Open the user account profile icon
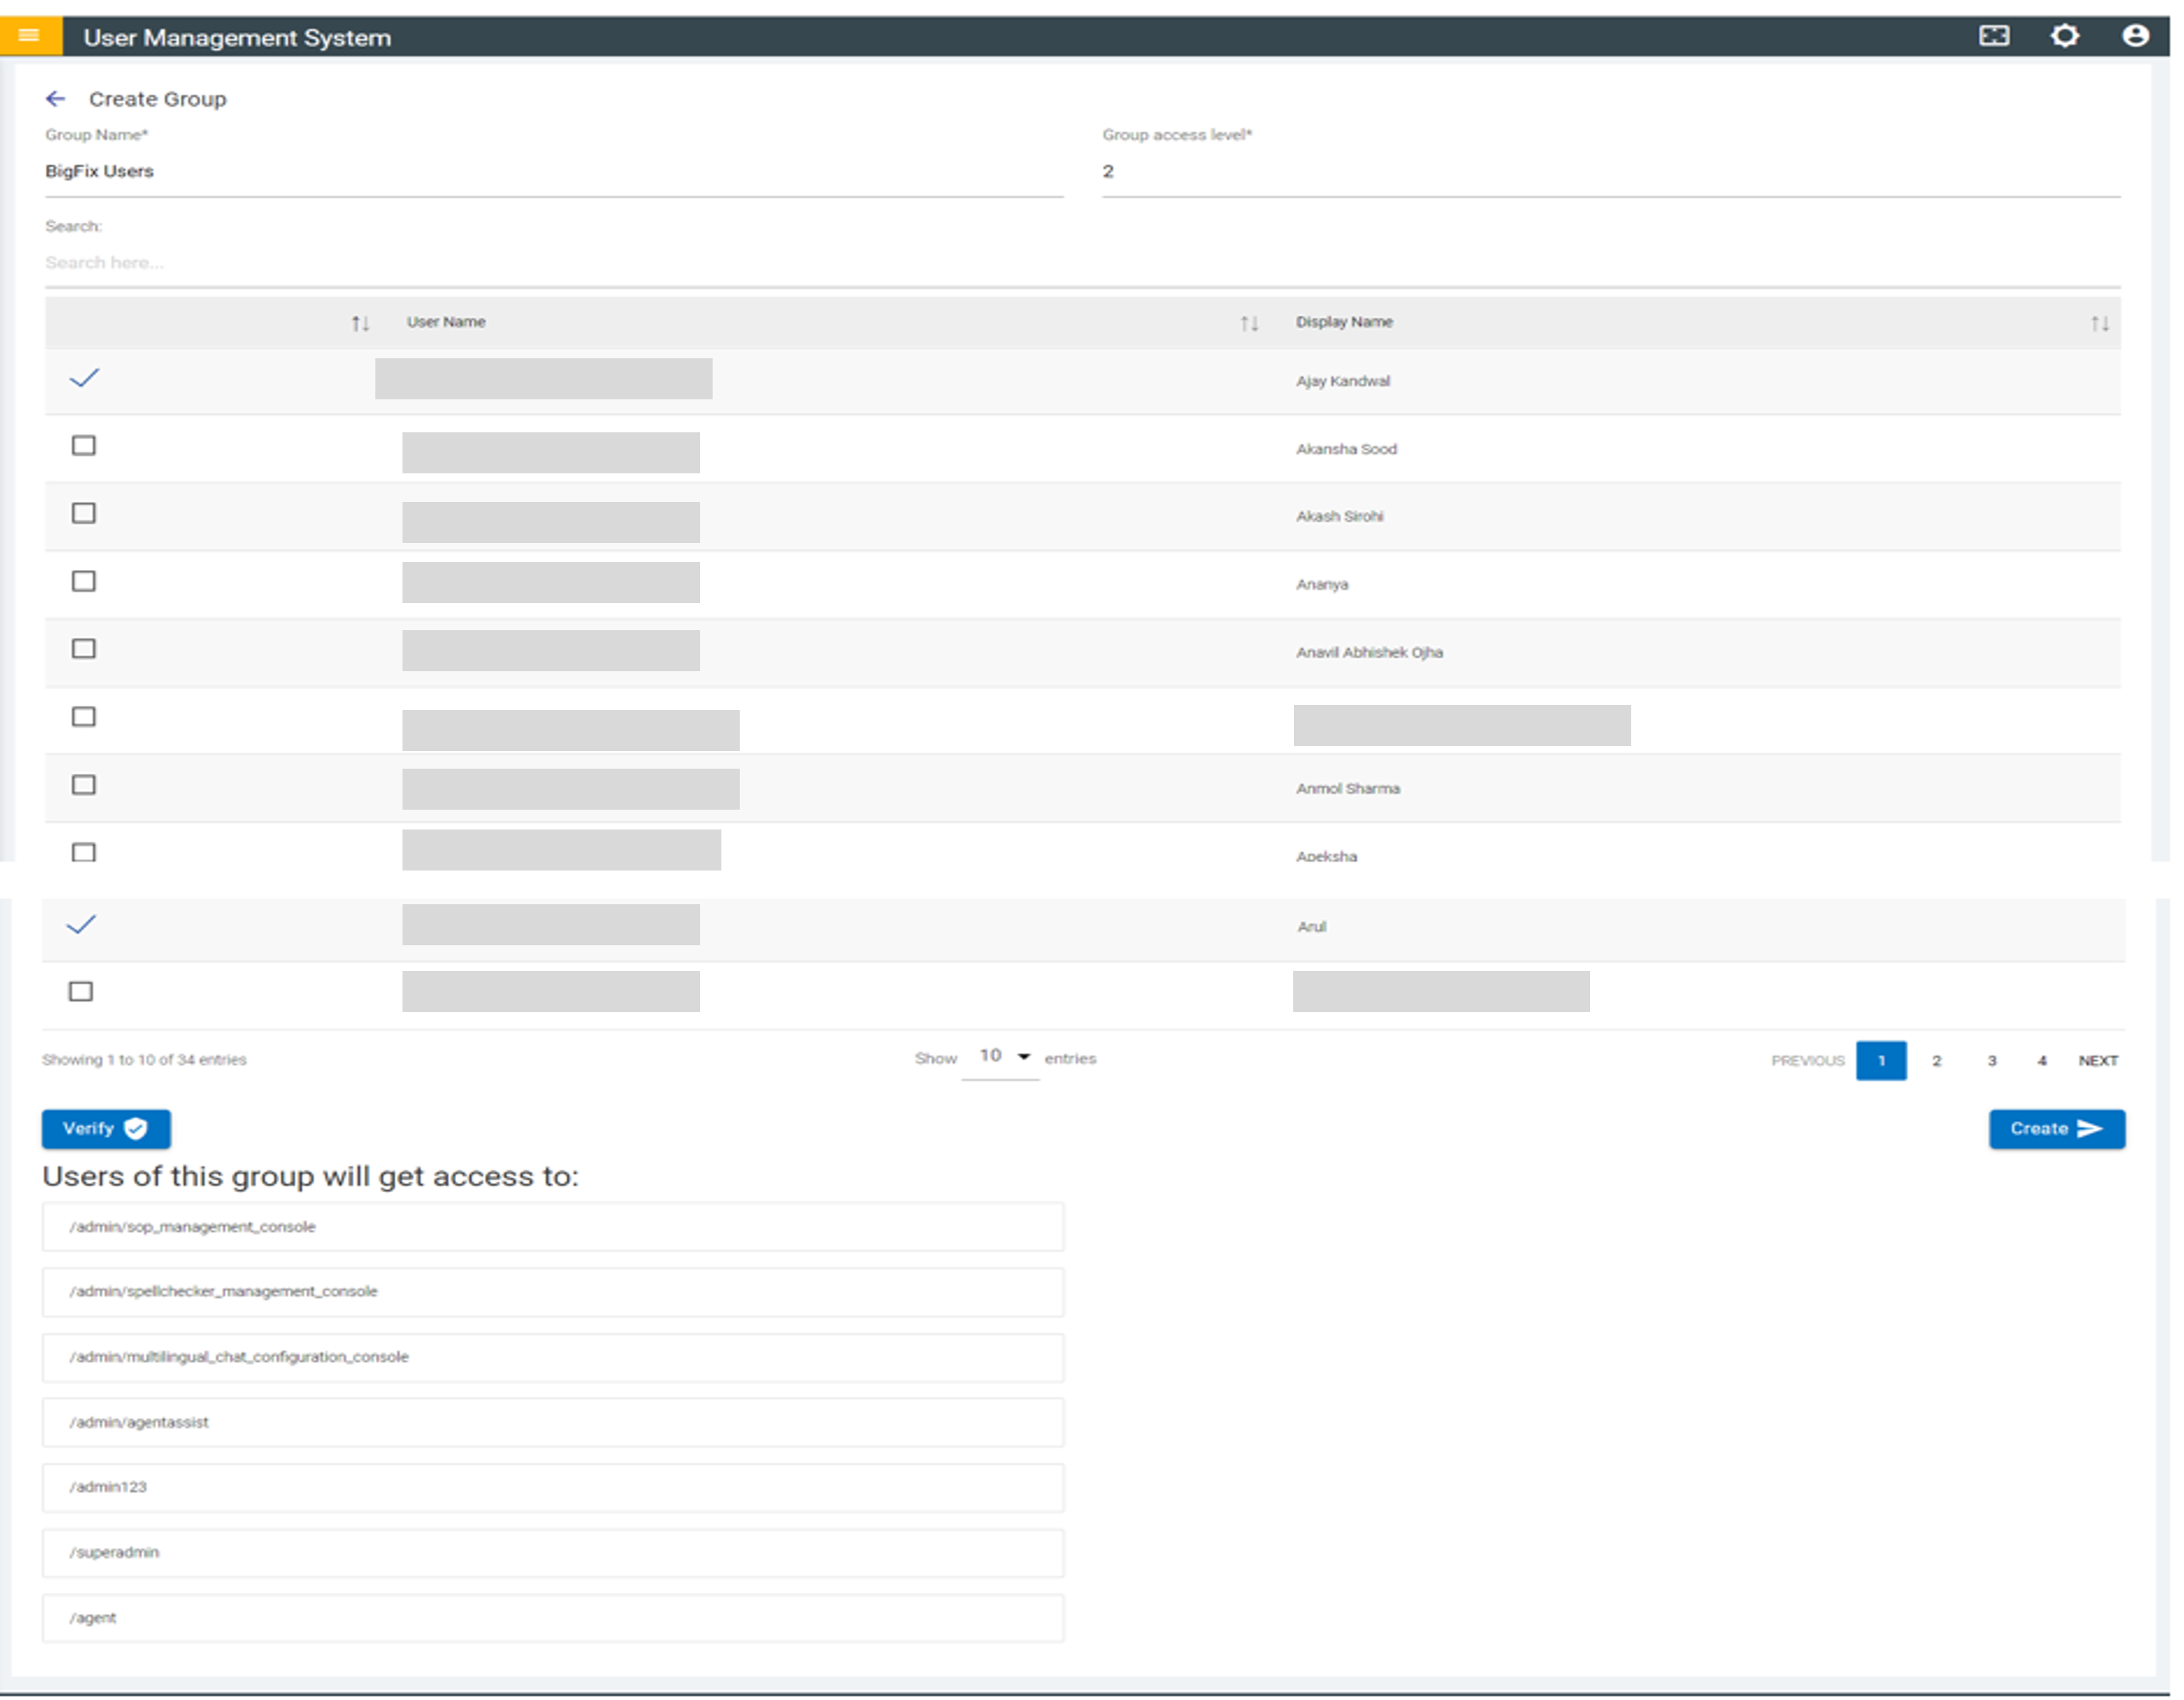2184x1700 pixels. tap(2135, 36)
